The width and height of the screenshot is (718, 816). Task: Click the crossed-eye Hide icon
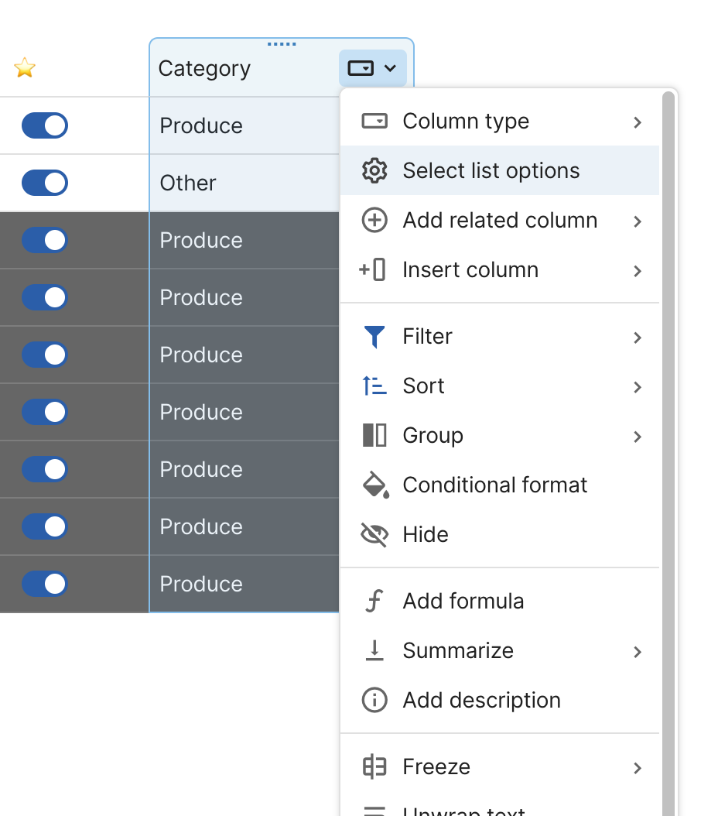(x=374, y=534)
